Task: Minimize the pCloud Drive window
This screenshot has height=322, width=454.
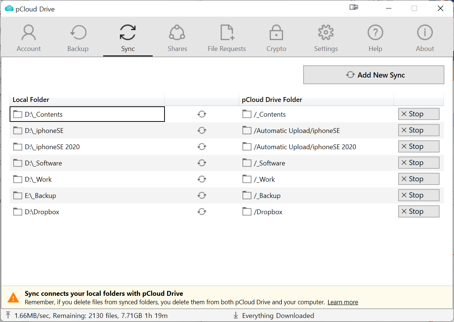Action: coord(389,8)
